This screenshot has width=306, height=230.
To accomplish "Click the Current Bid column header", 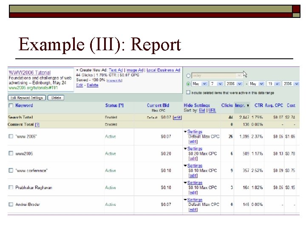I will (158, 105).
